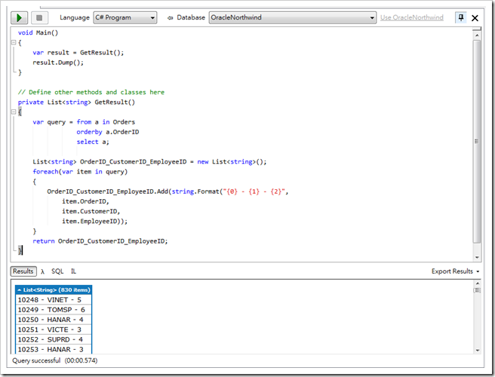Screen dimensions: 495x377
Task: Stop execution with the gray stop button
Action: pos(39,17)
